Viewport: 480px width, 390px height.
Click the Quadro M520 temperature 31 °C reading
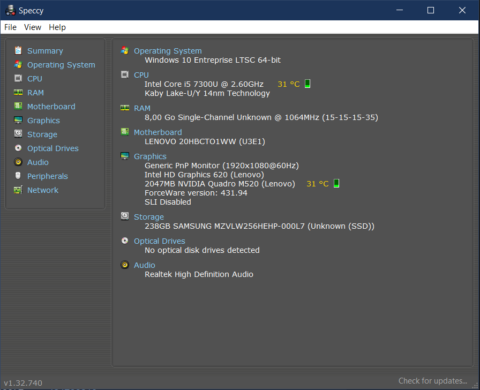pyautogui.click(x=318, y=184)
